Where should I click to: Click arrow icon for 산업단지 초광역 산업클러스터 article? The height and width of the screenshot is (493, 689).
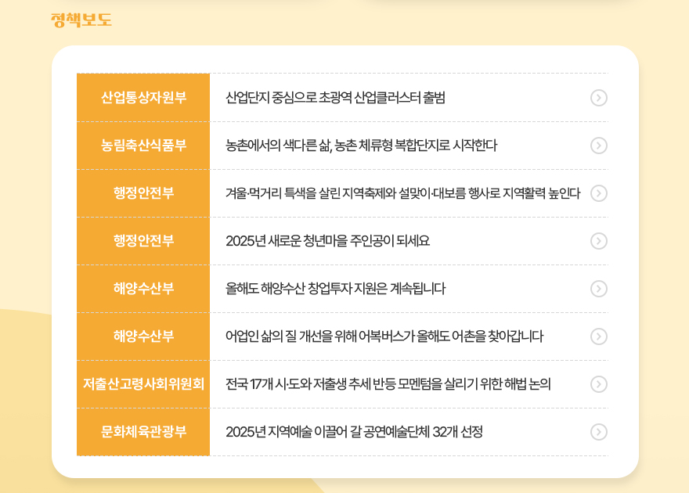point(598,98)
